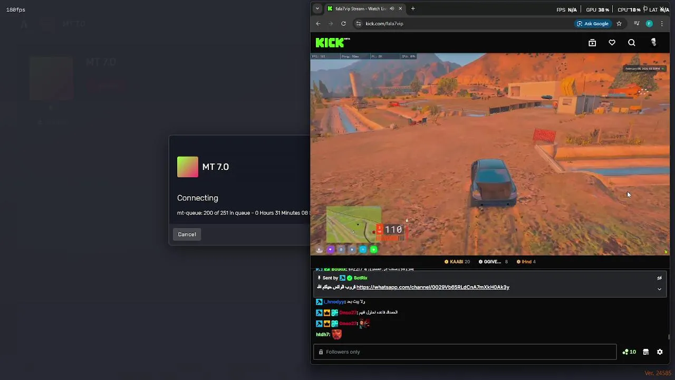This screenshot has height=380, width=675.
Task: Bookmark this page with the star
Action: click(619, 24)
